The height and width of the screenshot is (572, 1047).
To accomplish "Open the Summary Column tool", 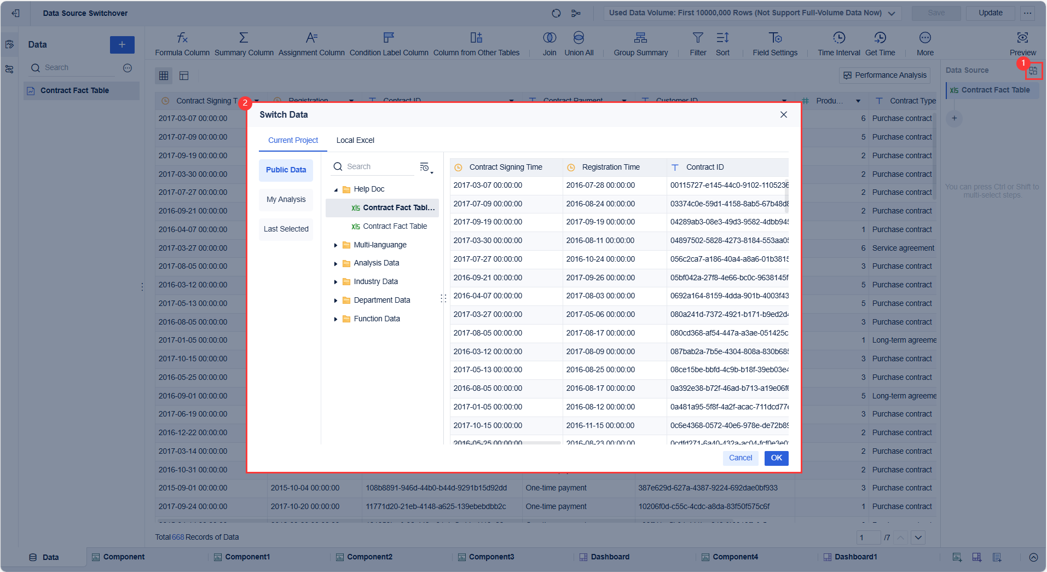I will [244, 43].
